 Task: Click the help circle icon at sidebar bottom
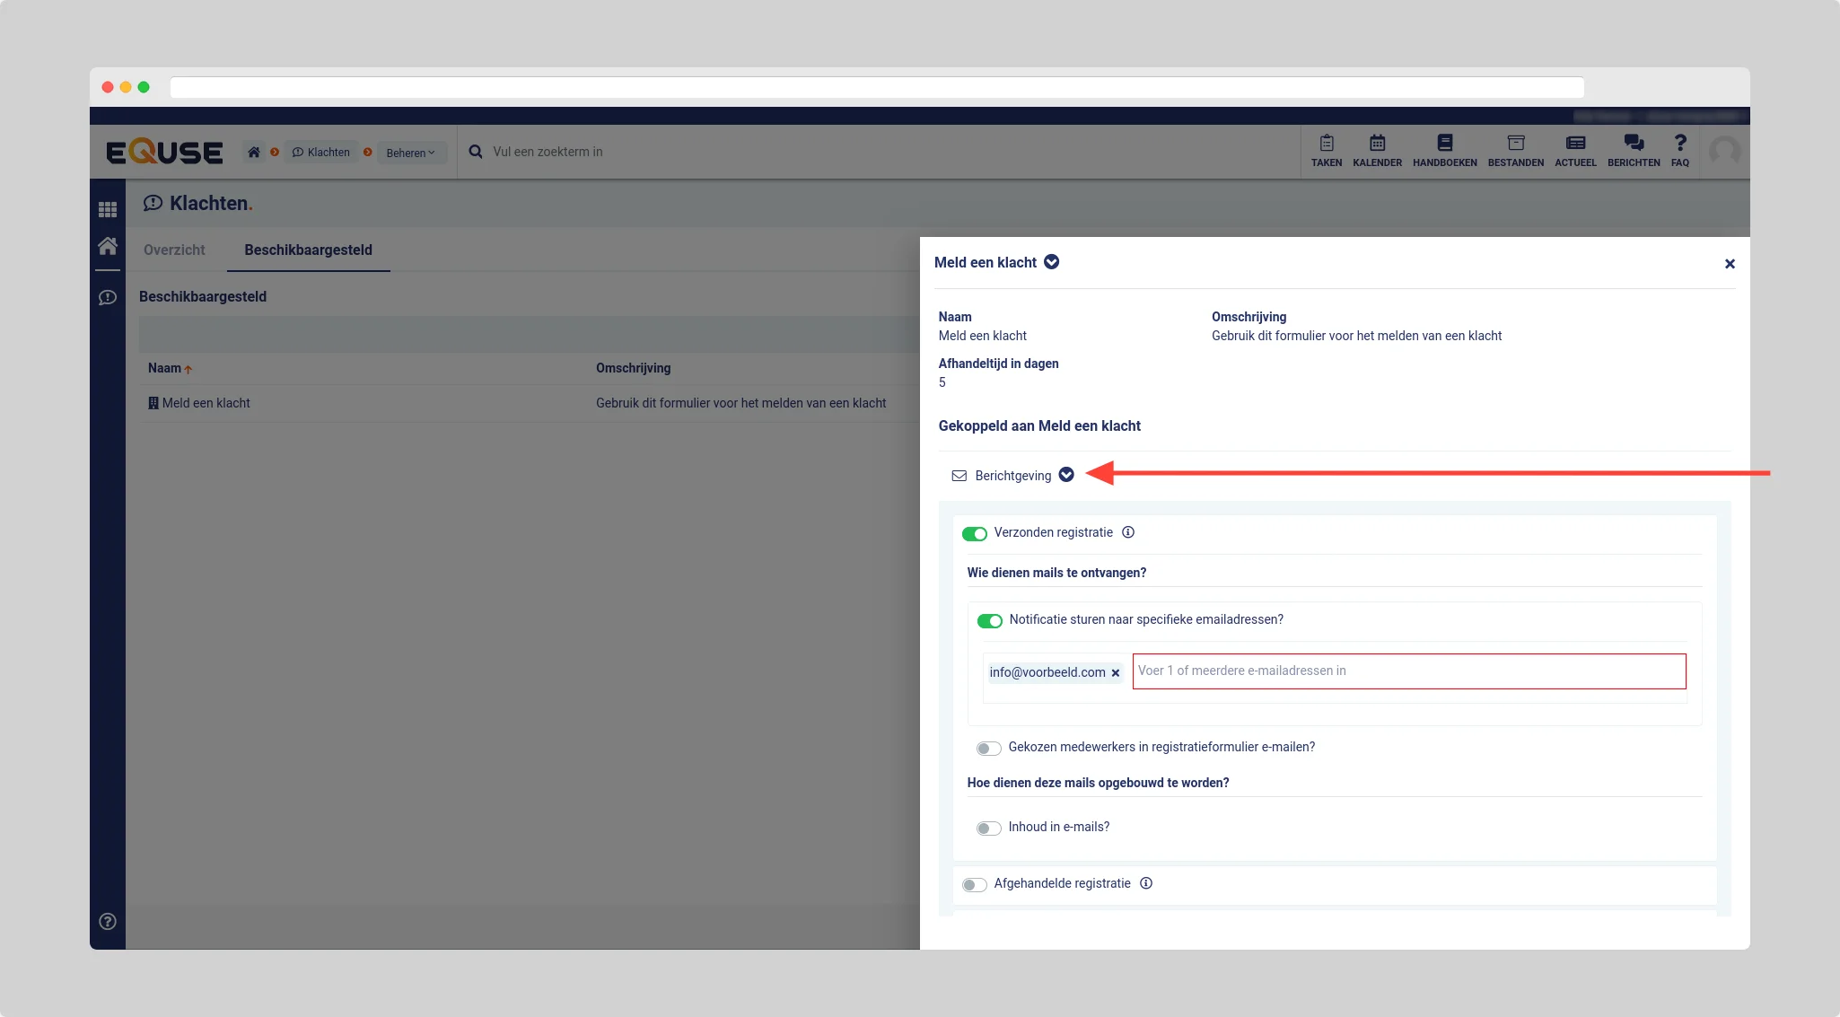[108, 921]
